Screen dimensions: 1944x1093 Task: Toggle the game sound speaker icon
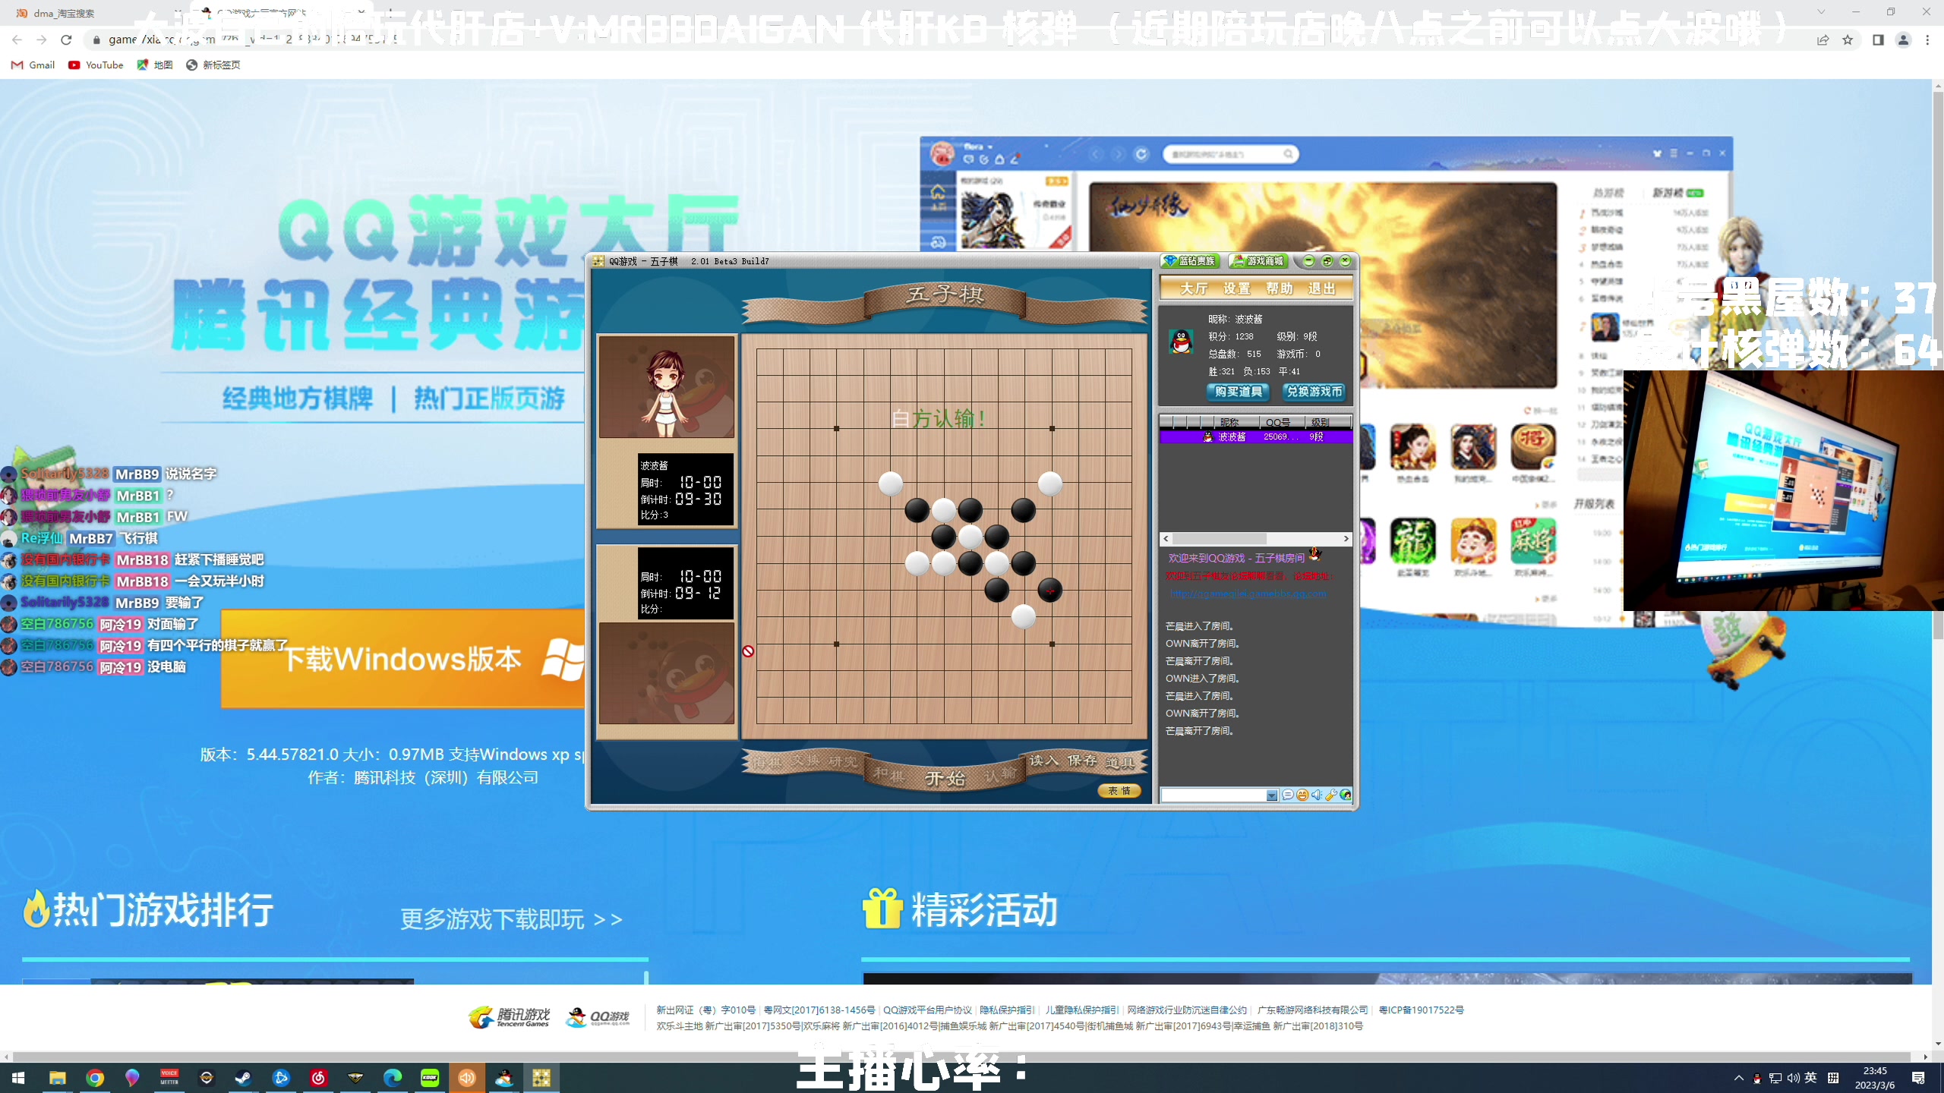click(x=1317, y=795)
